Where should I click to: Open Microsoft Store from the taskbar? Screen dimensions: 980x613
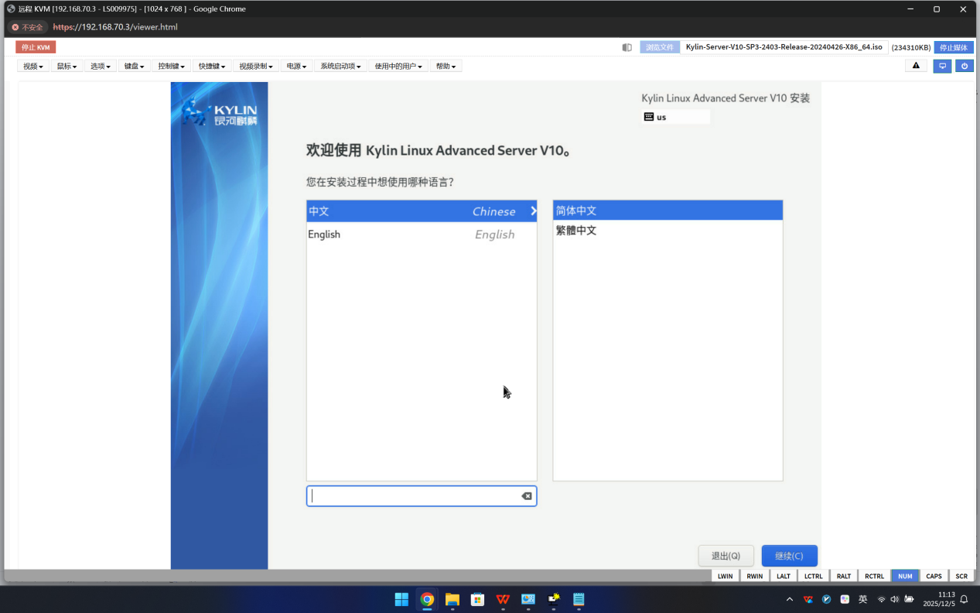477,599
